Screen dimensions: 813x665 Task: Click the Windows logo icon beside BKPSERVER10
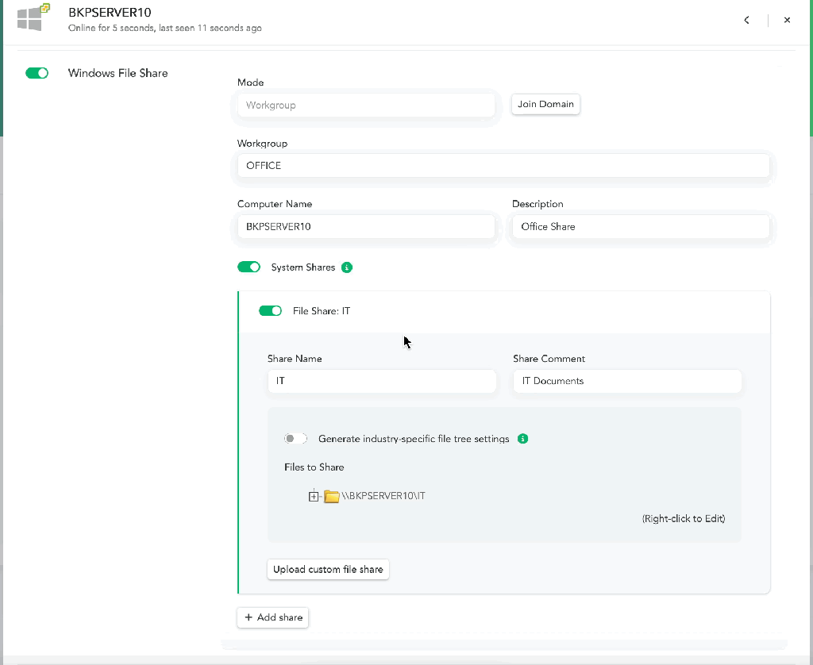tap(33, 18)
